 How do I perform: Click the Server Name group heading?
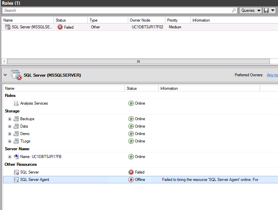pyautogui.click(x=17, y=149)
